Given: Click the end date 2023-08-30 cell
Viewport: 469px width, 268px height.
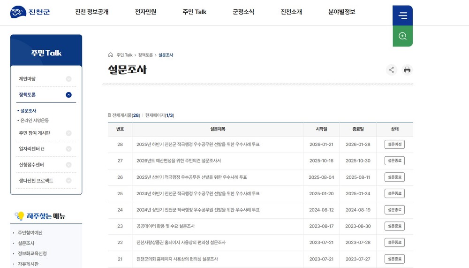Looking at the screenshot, I should pos(358,226).
